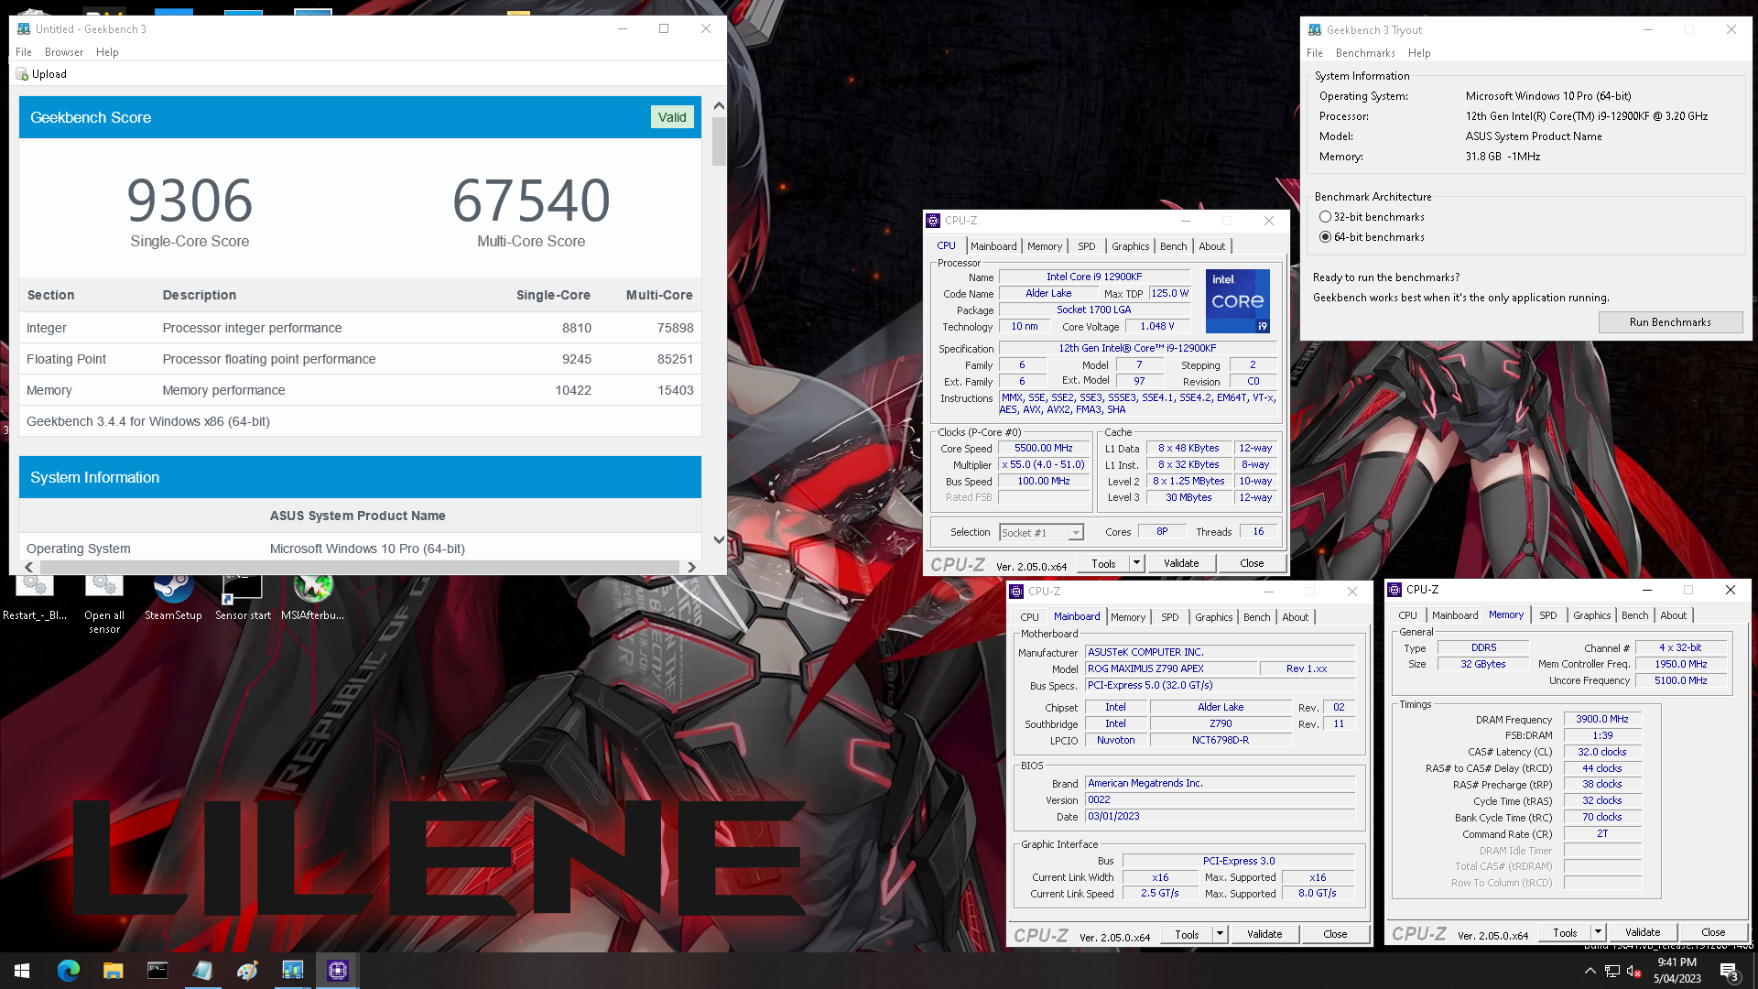
Task: Click the Single-Core Score 9306
Action: point(190,201)
